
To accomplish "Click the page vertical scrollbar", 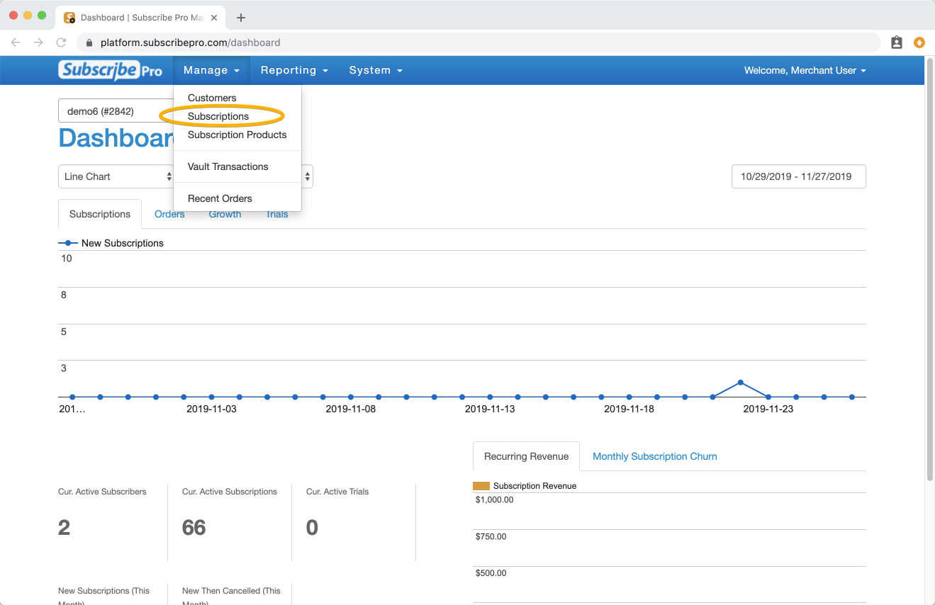I will coord(930,269).
